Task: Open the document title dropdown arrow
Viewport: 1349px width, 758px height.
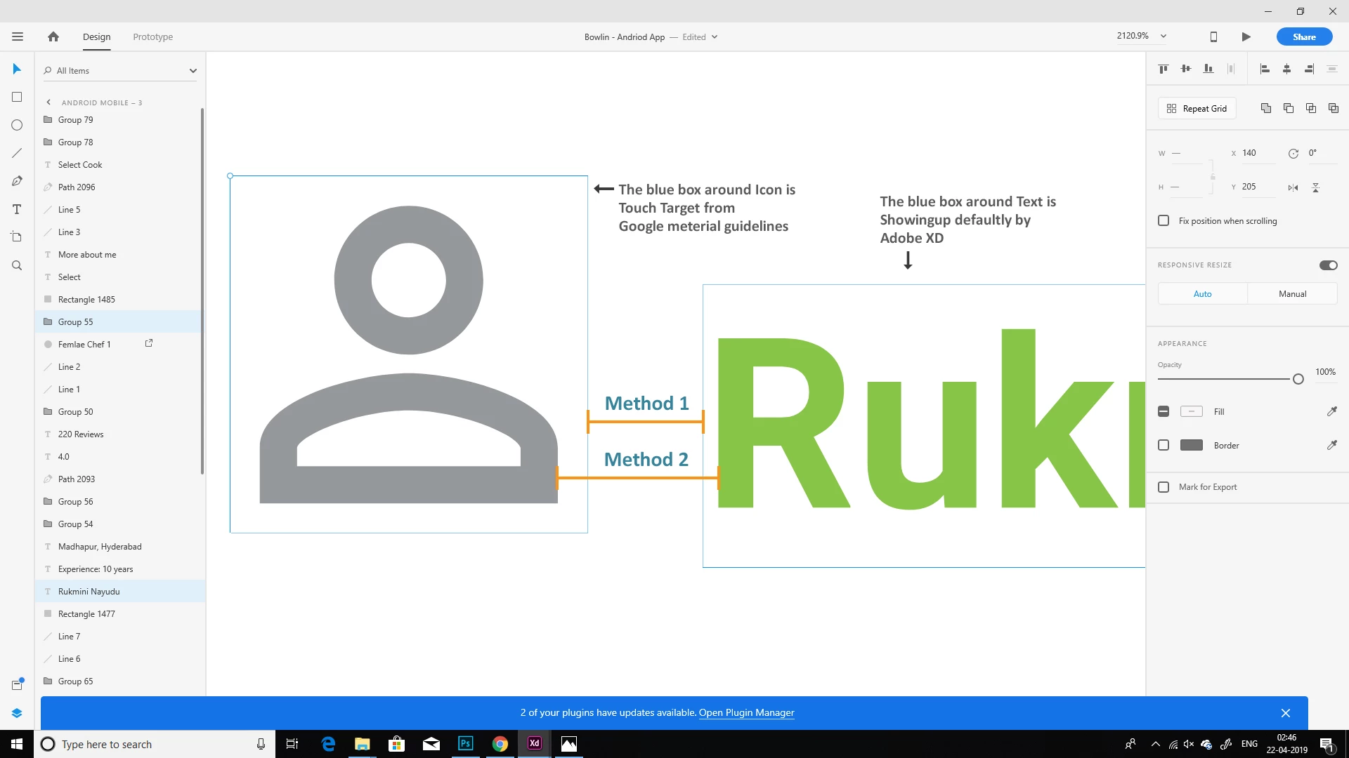Action: click(715, 37)
